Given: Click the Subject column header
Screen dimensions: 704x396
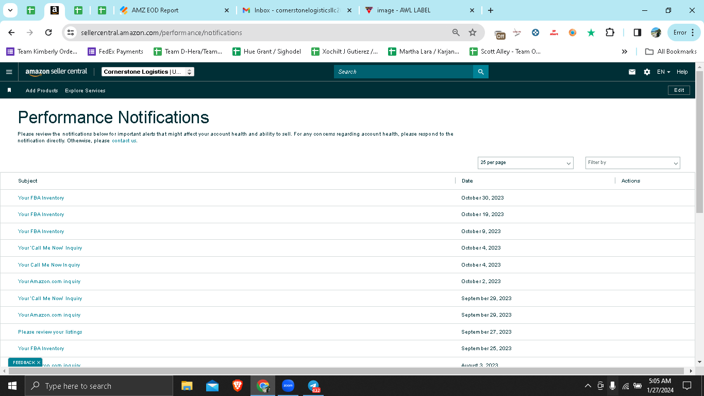Looking at the screenshot, I should point(28,181).
